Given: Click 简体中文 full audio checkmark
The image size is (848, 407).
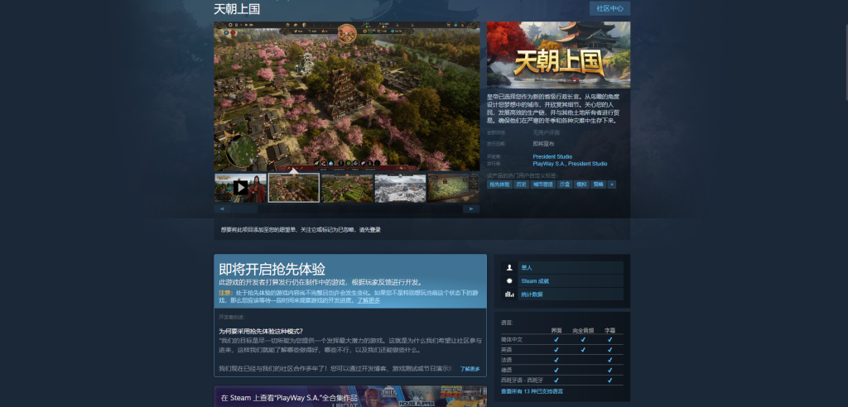Looking at the screenshot, I should (x=583, y=339).
